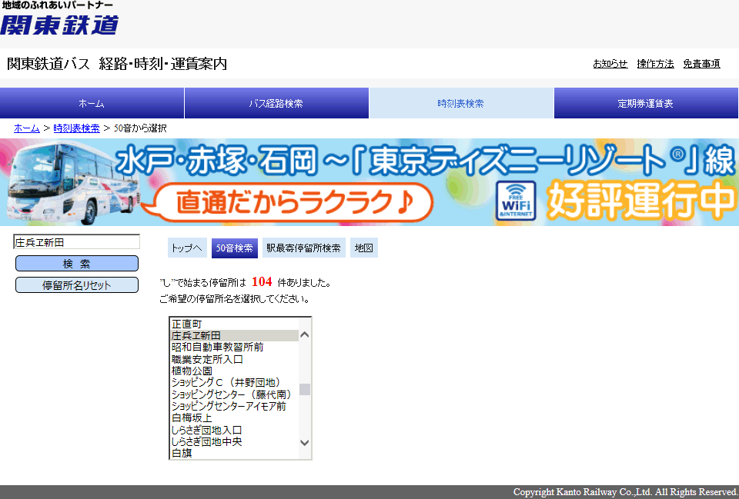
Task: Click the Kanto Railway logo
Action: point(59,19)
